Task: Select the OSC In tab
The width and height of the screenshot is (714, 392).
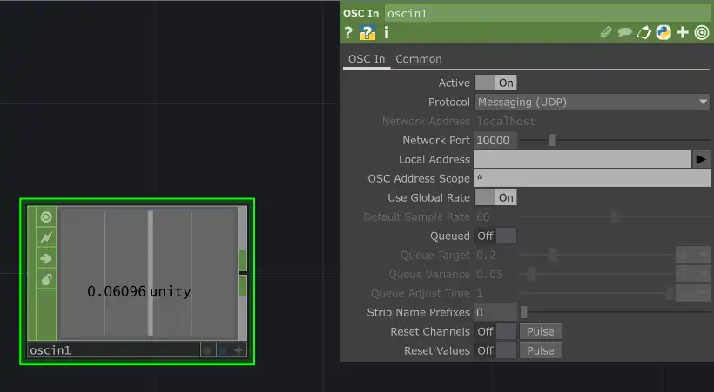Action: tap(366, 59)
